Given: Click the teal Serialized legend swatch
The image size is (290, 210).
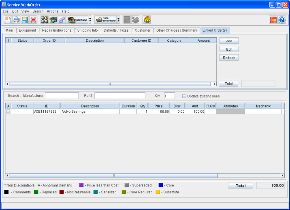Looking at the screenshot, I should 96,192.
